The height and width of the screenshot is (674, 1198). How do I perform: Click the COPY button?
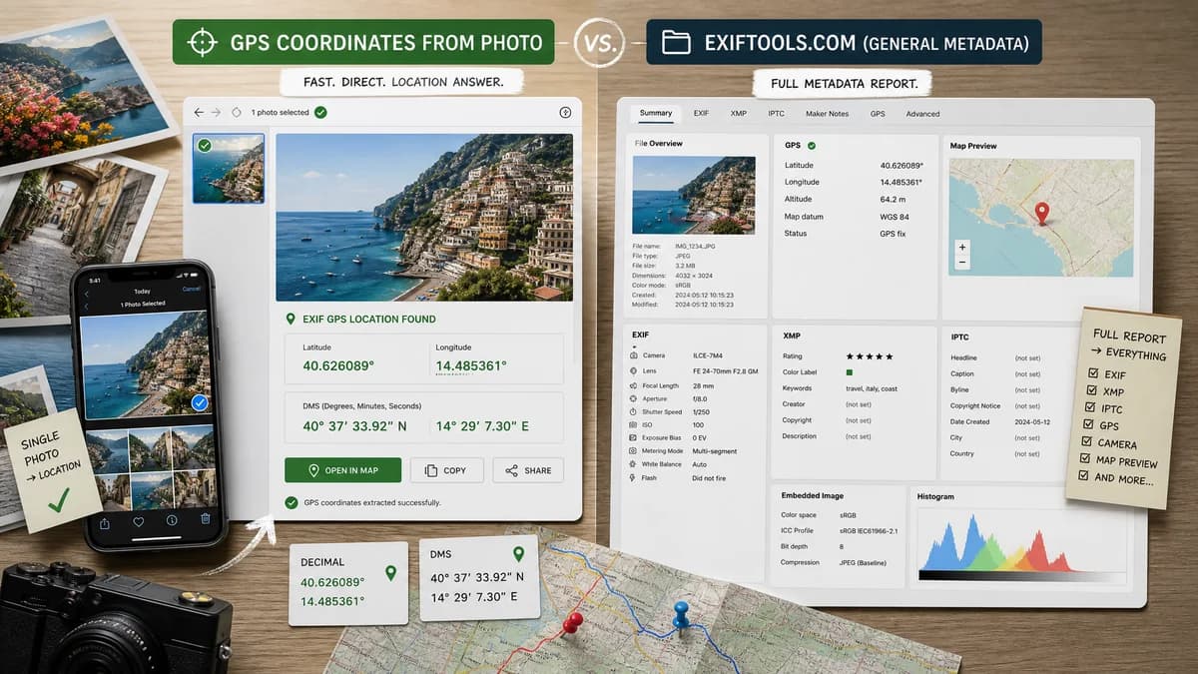(x=447, y=470)
